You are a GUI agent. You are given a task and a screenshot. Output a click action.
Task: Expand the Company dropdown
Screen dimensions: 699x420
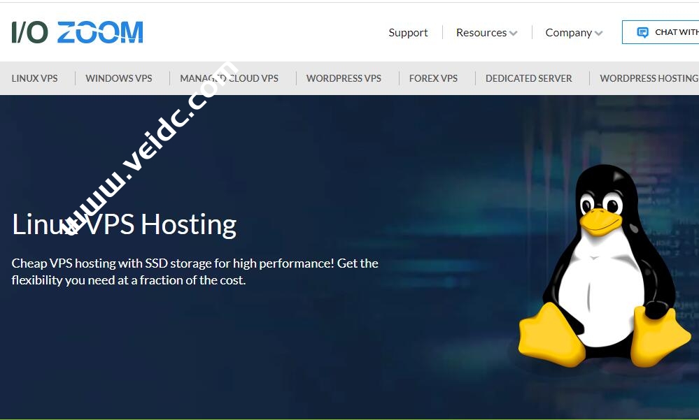(574, 33)
